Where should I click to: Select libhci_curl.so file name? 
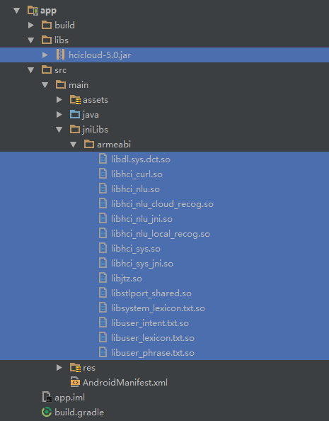[137, 174]
